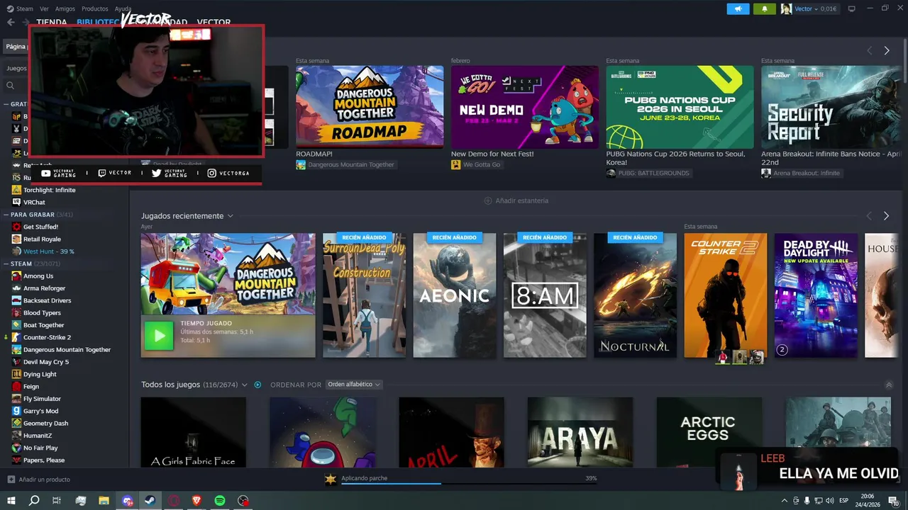Click Añadir estantería button
Viewport: 908px width, 510px height.
click(x=516, y=200)
